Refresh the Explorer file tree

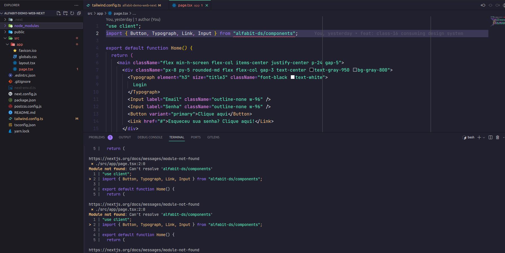coord(72,13)
